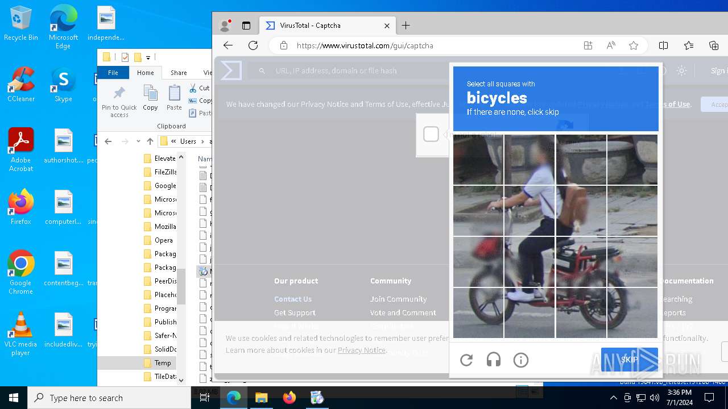Open Edge apps grid icon

point(588,45)
